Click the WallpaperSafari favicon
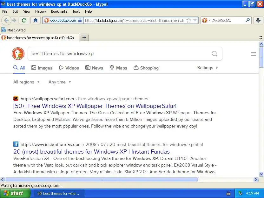This screenshot has height=198, width=264. (x=16, y=98)
